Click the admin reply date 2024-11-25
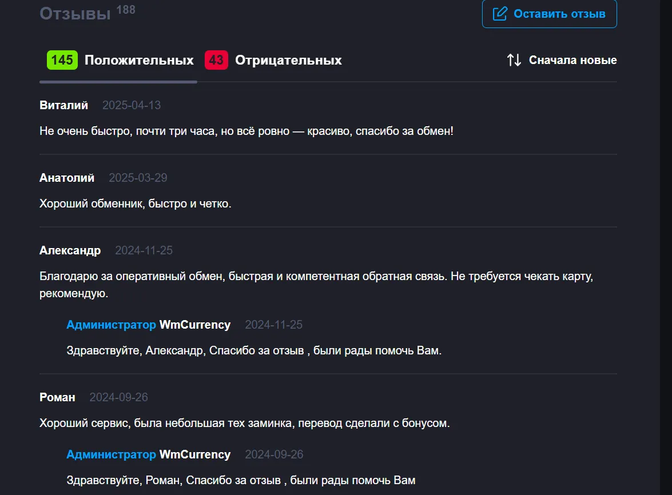 point(274,325)
